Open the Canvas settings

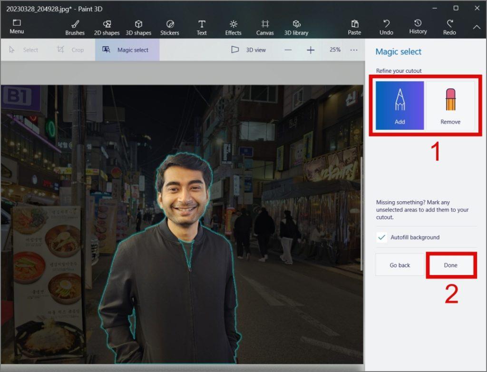[265, 28]
